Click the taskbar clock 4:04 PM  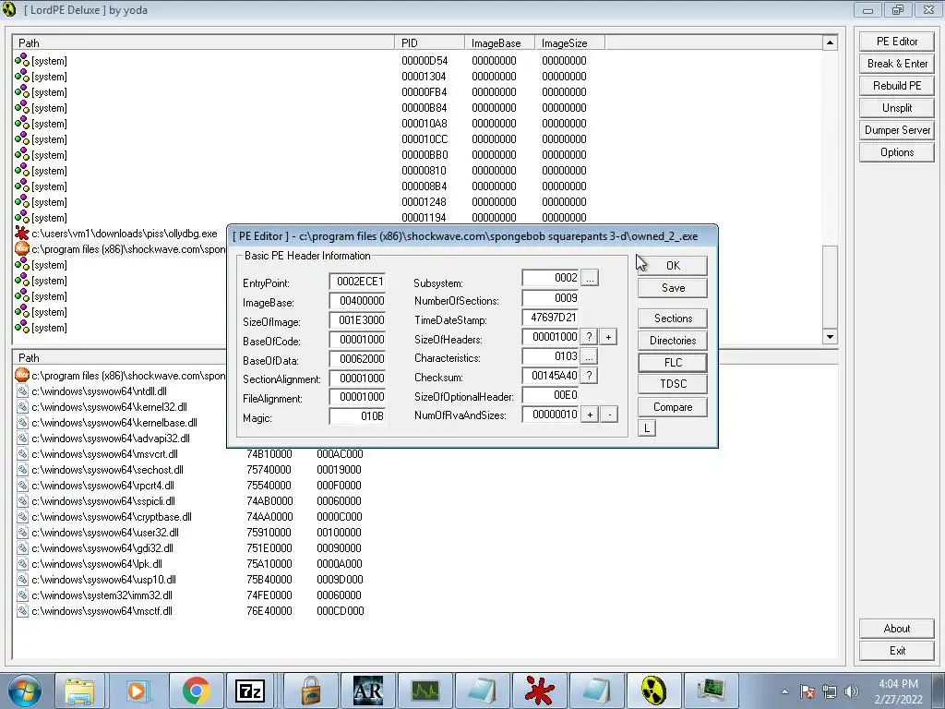[898, 684]
